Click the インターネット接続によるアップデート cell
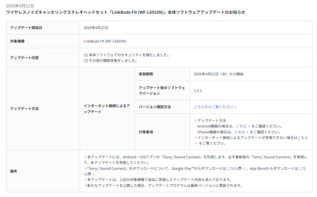The height and width of the screenshot is (197, 317). pyautogui.click(x=107, y=109)
